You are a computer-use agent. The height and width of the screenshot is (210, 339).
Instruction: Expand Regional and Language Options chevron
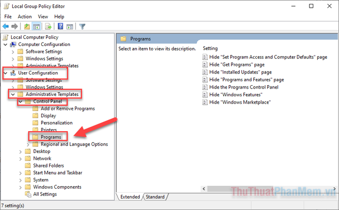click(28, 145)
